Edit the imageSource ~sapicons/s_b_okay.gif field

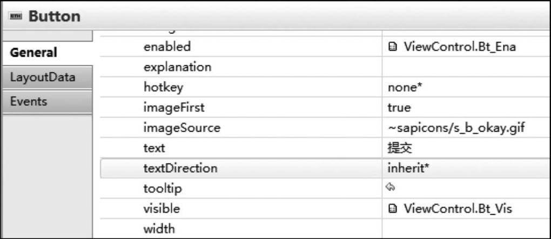click(466, 128)
